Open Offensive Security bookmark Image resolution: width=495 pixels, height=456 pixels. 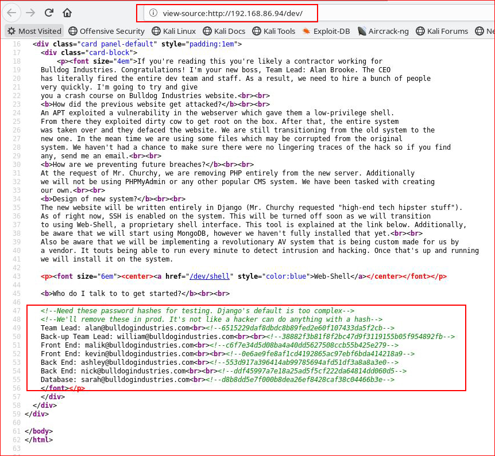pyautogui.click(x=107, y=31)
